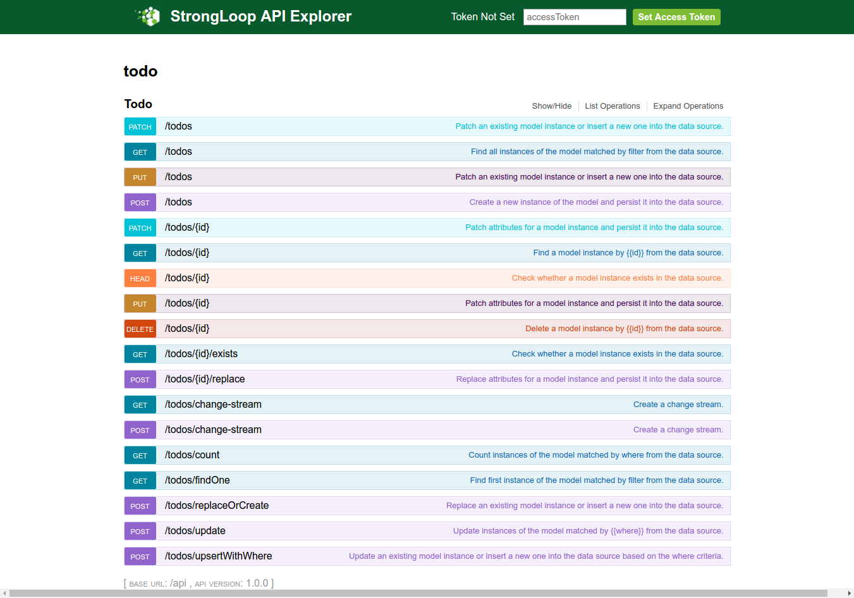This screenshot has height=598, width=854.
Task: Click the StrongLoop logo icon
Action: [x=148, y=16]
